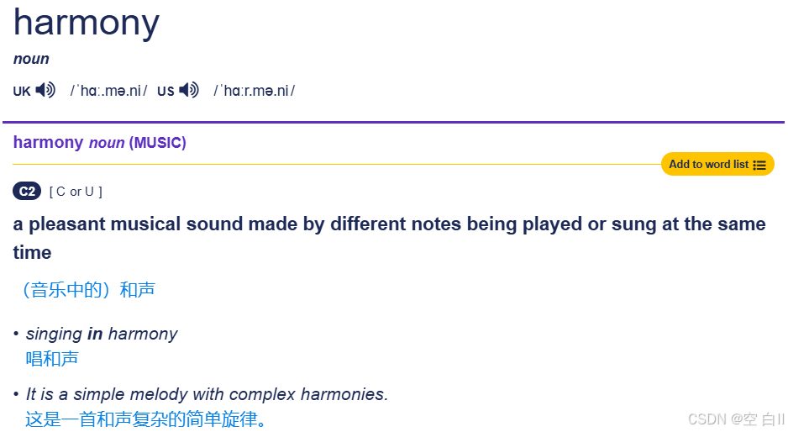Screen dimensions: 788x432
Task: Click the CSDN watermark text
Action: pos(736,419)
